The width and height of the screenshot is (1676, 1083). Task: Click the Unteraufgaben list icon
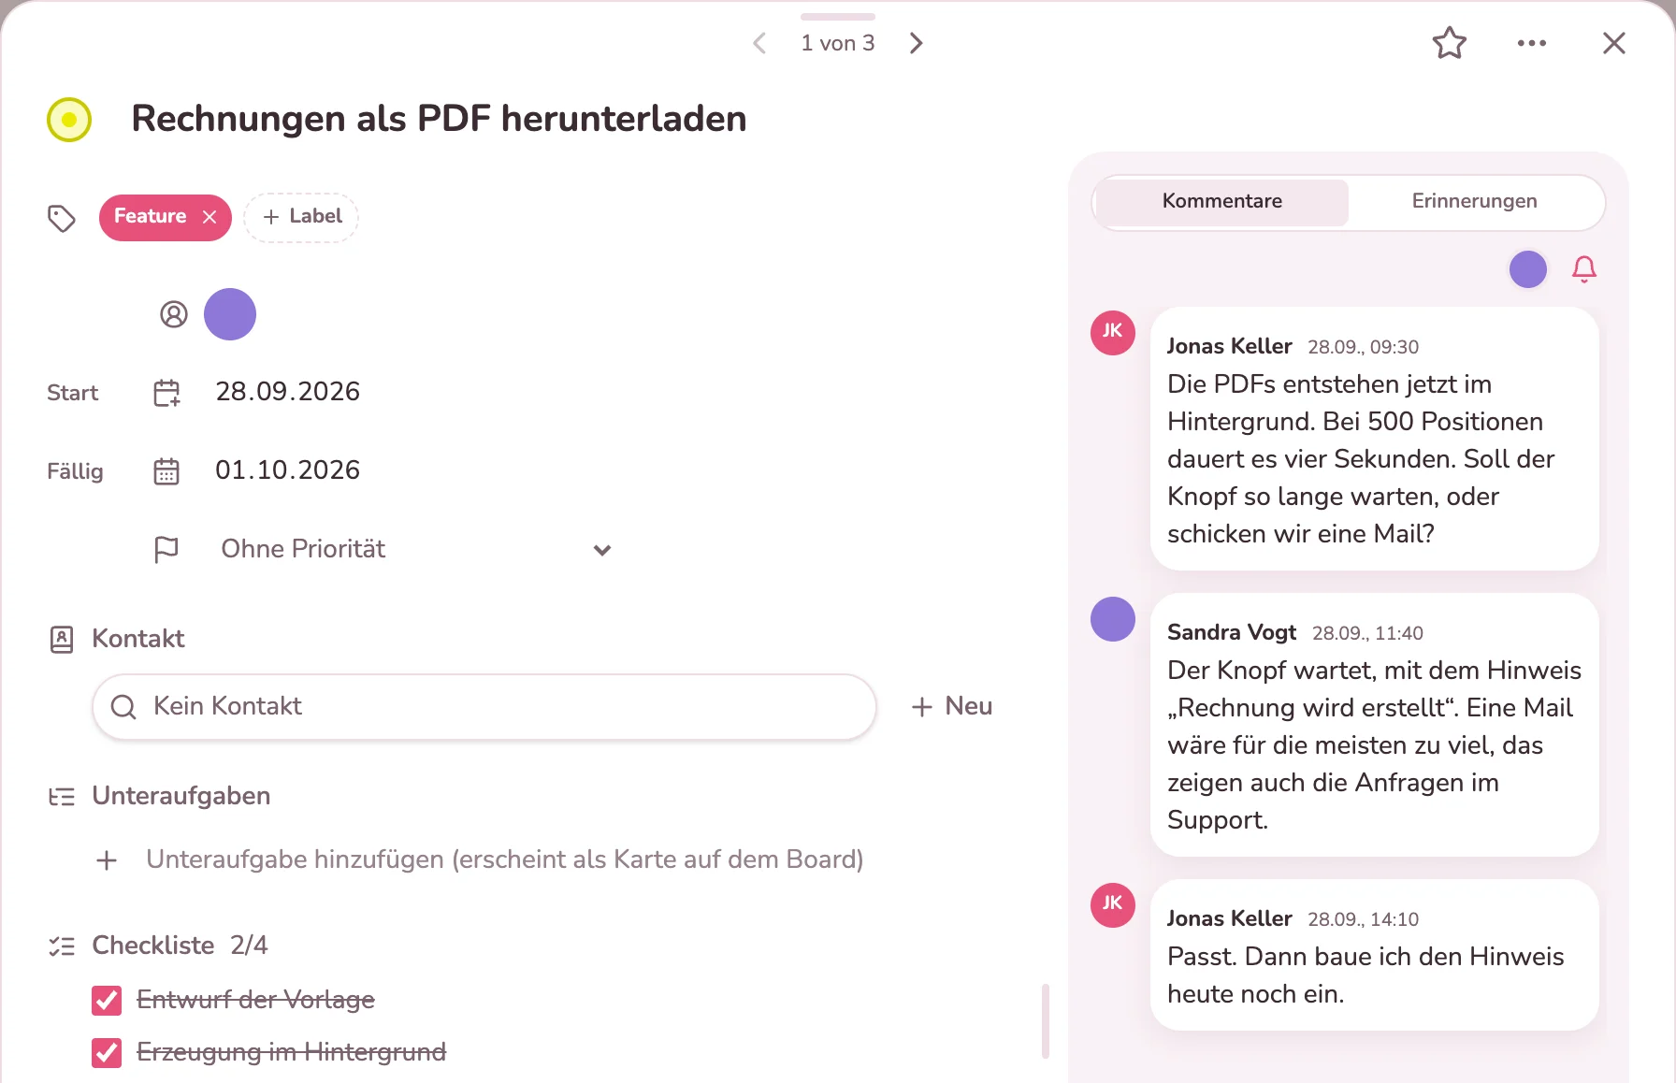(62, 797)
